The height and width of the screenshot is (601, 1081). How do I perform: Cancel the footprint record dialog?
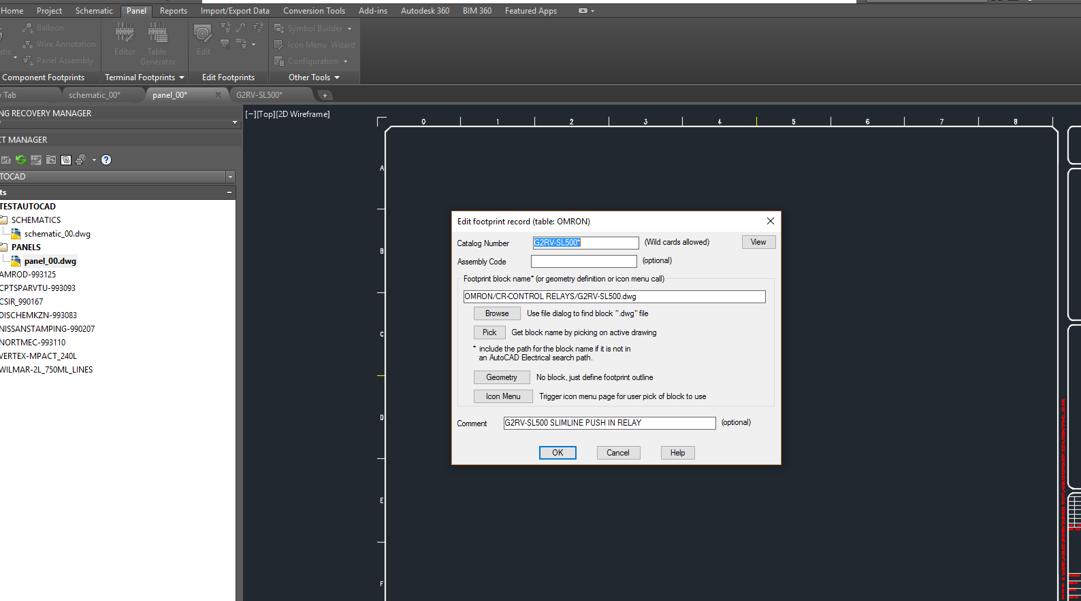point(618,453)
